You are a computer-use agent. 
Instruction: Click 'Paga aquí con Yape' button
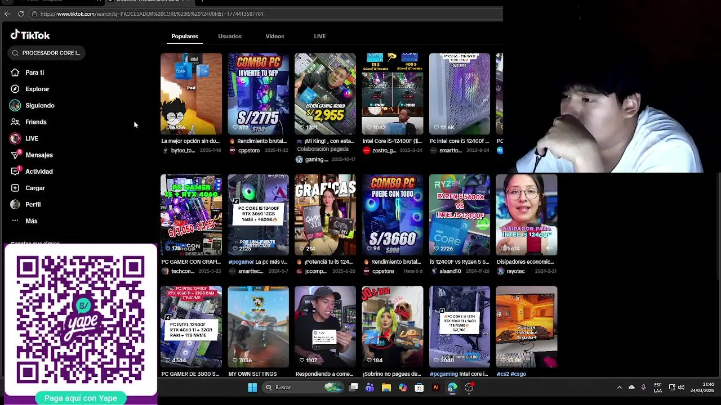[x=81, y=398]
